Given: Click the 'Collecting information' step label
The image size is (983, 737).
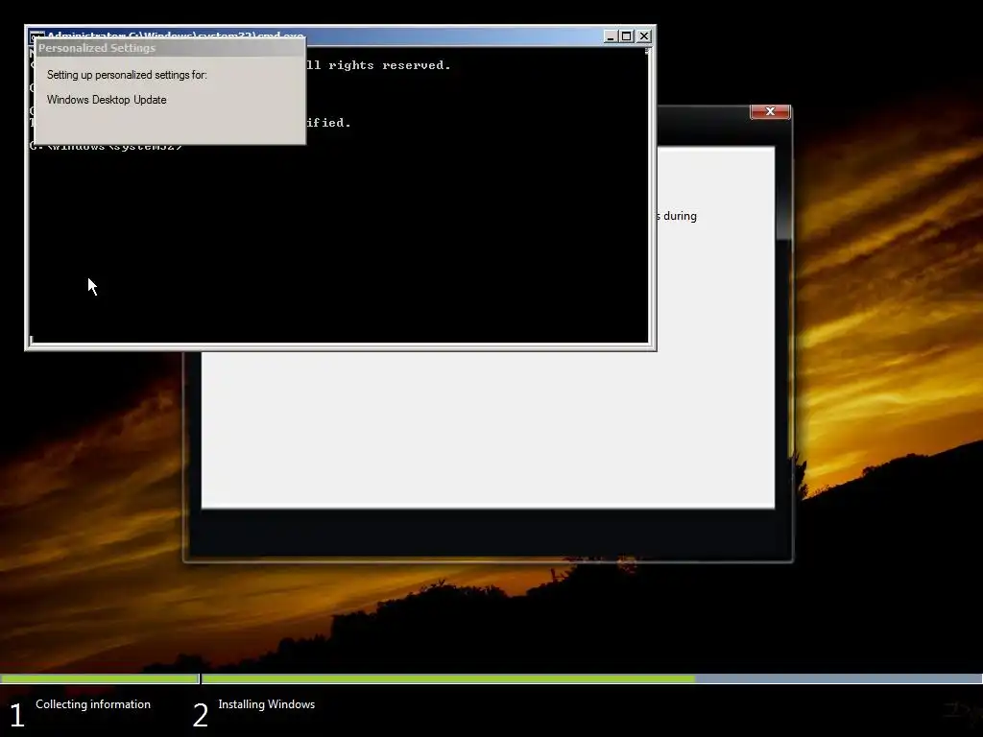Looking at the screenshot, I should (93, 704).
